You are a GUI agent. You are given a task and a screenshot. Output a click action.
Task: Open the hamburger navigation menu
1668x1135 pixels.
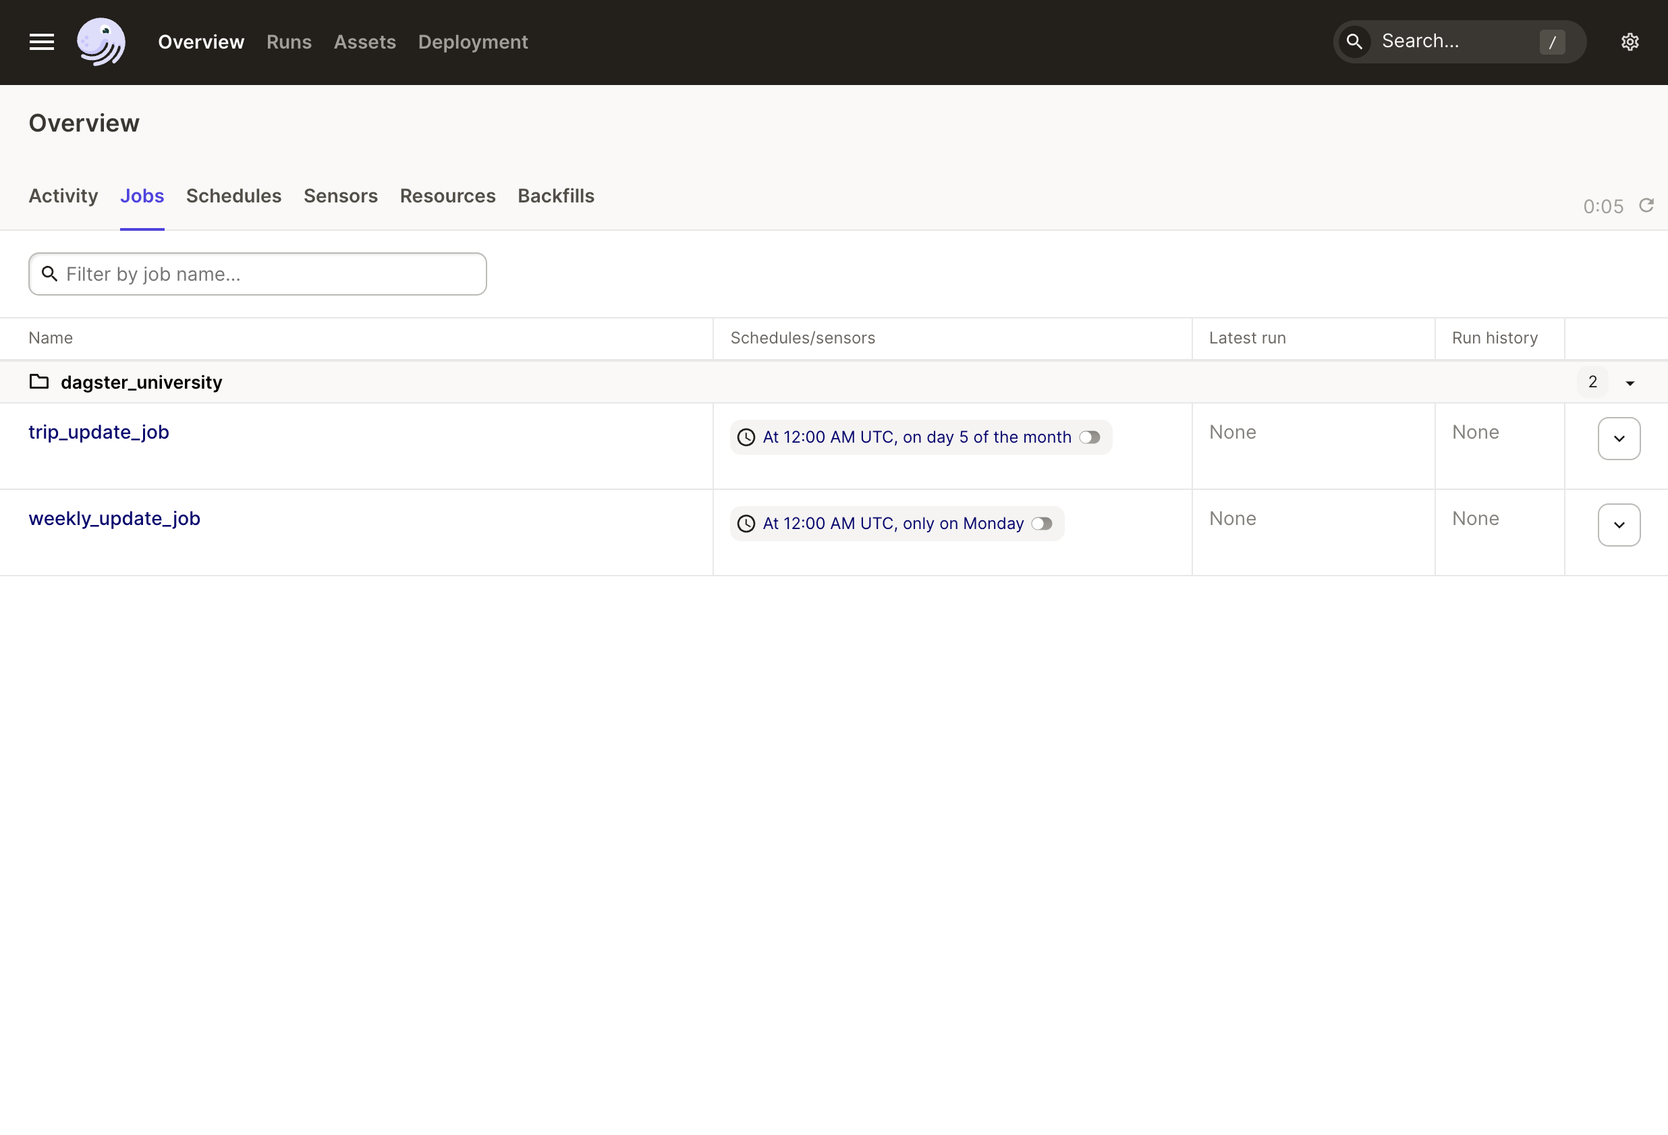[x=42, y=42]
